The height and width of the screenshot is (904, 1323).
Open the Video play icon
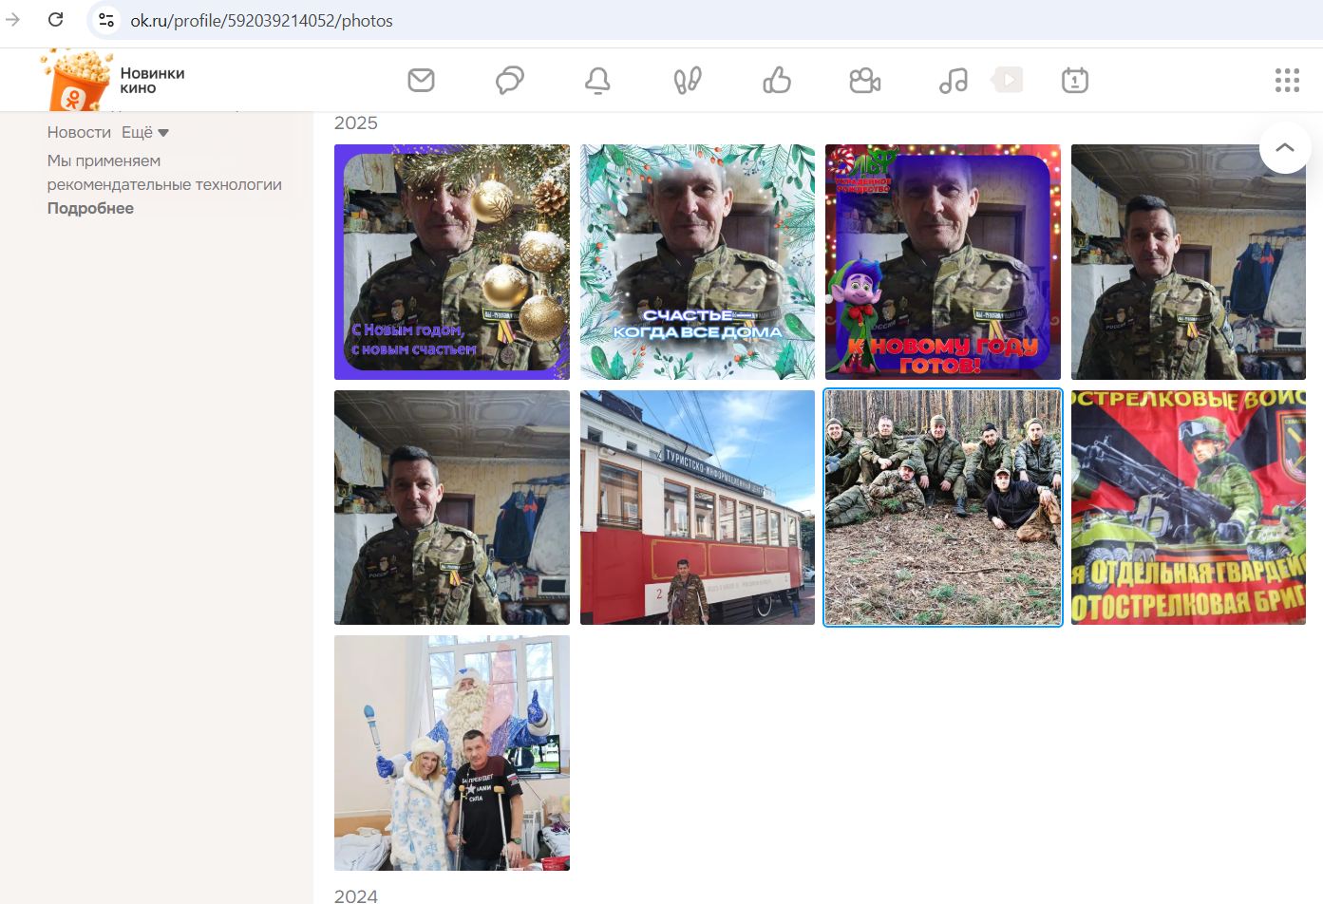point(1008,80)
